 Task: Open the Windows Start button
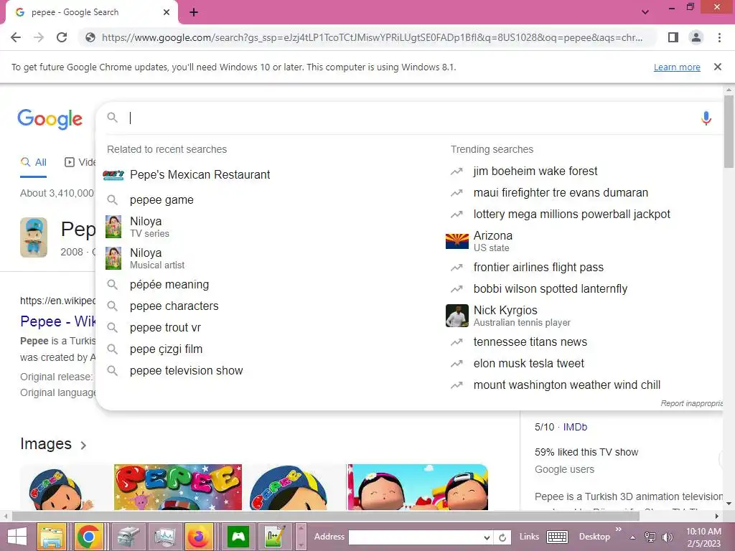pyautogui.click(x=17, y=537)
